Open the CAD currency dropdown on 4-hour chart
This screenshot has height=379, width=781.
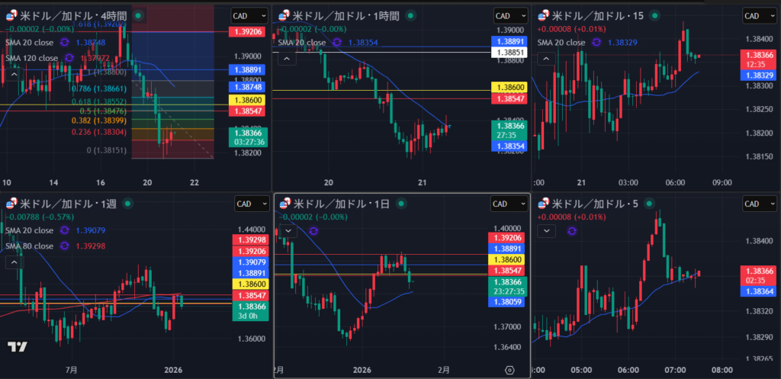click(249, 15)
